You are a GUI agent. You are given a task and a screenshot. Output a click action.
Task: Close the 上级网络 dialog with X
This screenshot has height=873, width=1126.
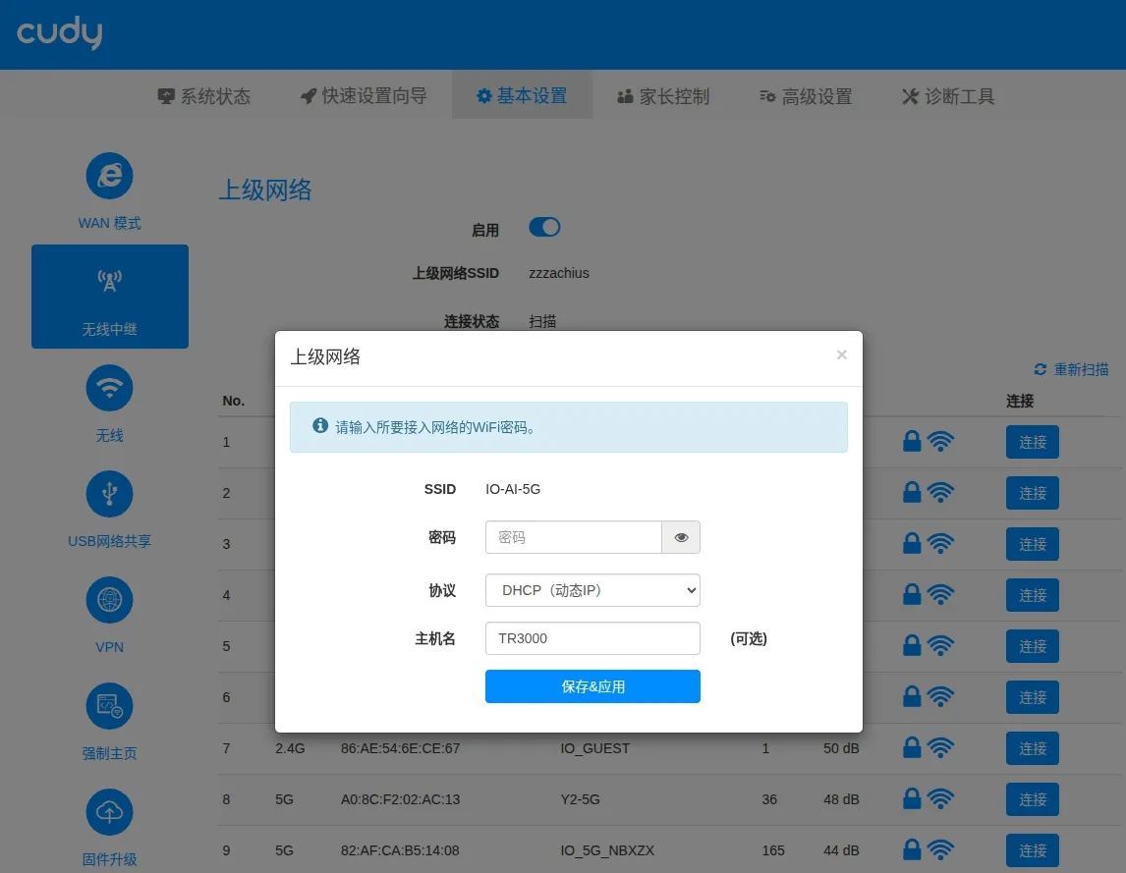click(841, 355)
